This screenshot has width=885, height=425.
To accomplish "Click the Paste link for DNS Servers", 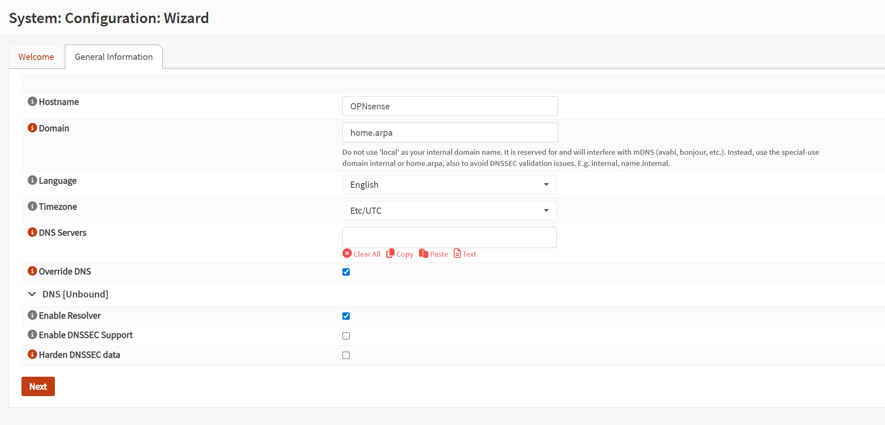I will point(434,254).
